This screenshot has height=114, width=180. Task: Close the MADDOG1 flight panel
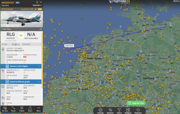coord(41,2)
